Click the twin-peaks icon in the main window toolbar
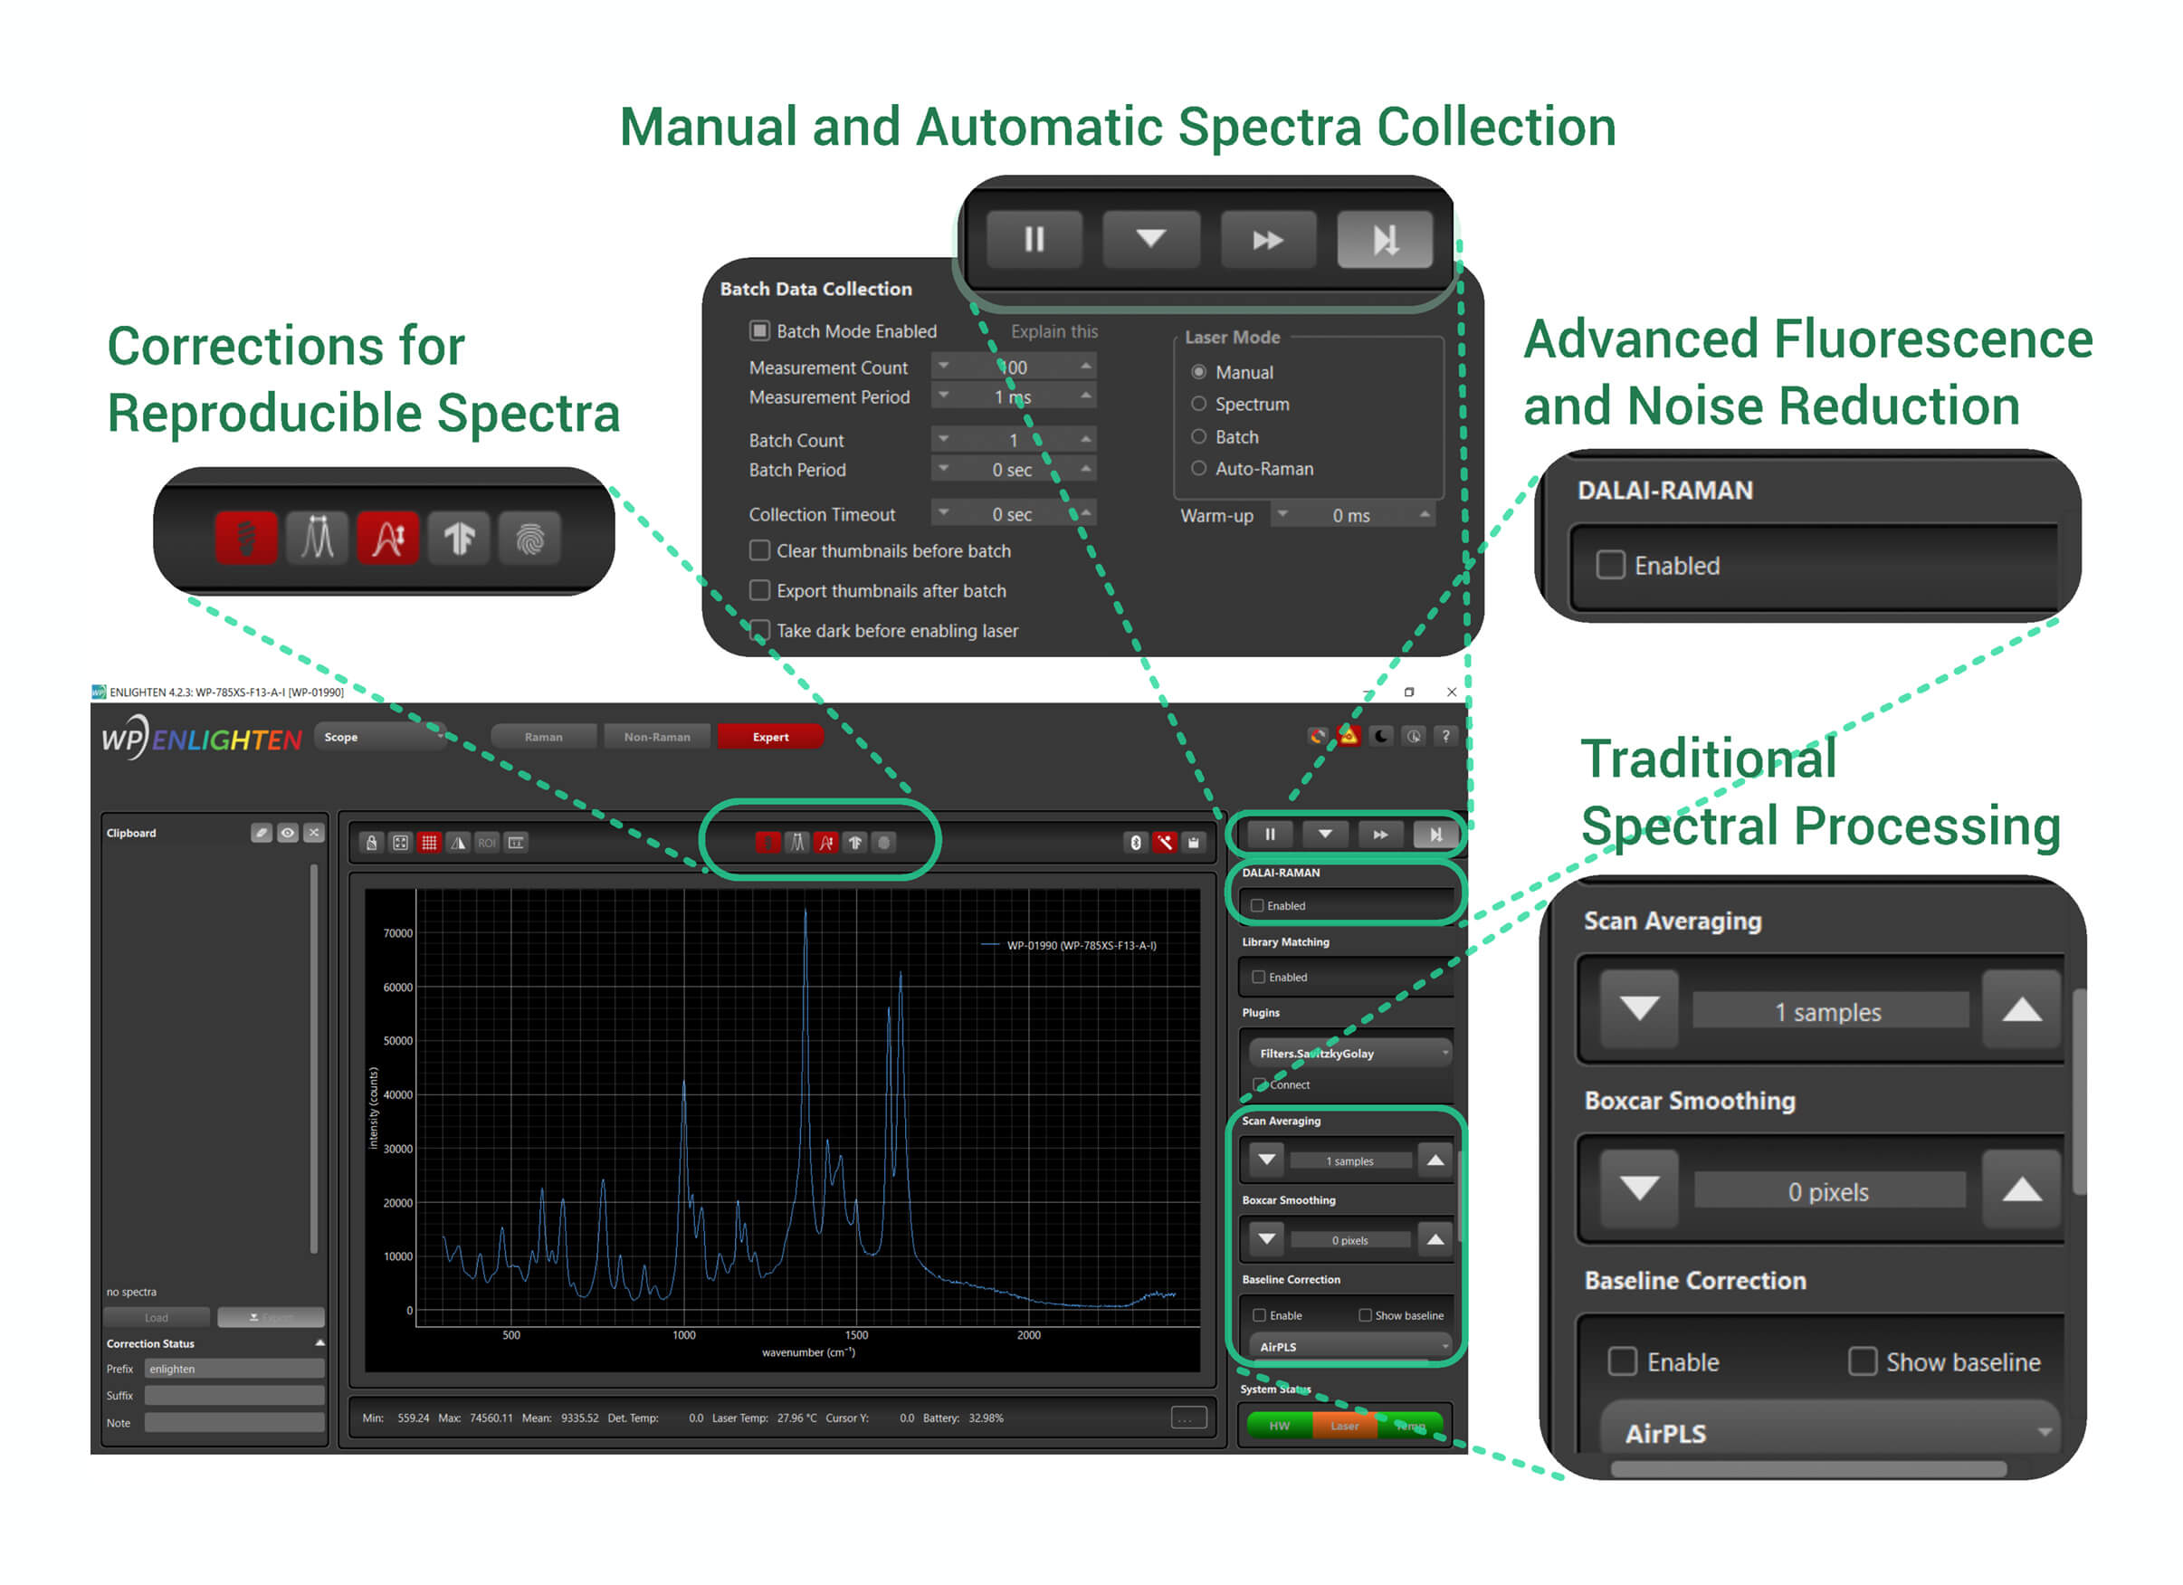Screen dimensions: 2183x1585 [x=797, y=845]
